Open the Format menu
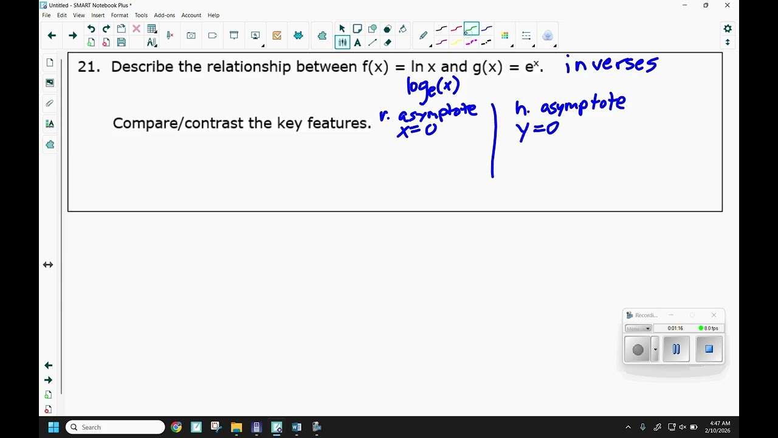The width and height of the screenshot is (778, 438). point(119,15)
